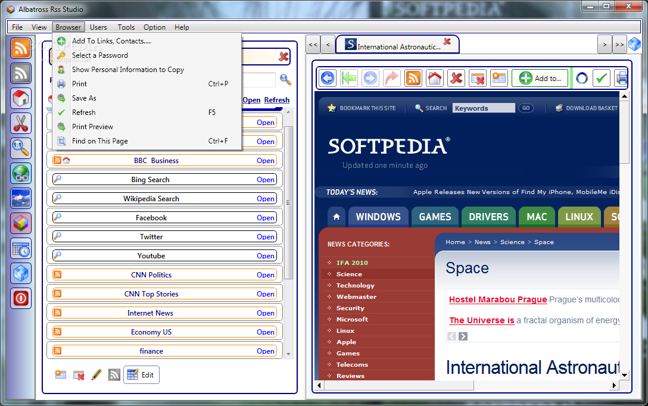This screenshot has height=406, width=648.
Task: Click the blue circle loading icon
Action: click(x=582, y=77)
